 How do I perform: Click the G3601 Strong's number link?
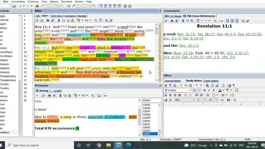tap(53, 117)
